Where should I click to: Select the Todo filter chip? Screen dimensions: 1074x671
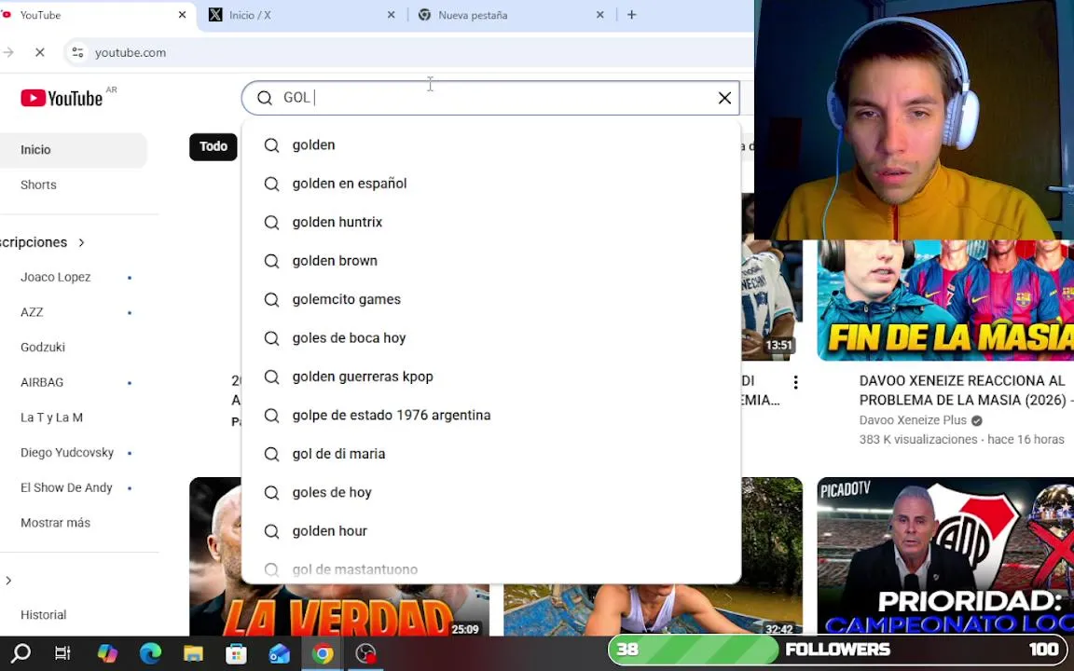(213, 146)
